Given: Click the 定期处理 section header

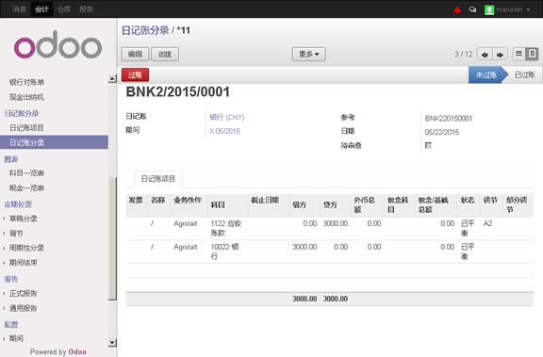Looking at the screenshot, I should [x=18, y=204].
